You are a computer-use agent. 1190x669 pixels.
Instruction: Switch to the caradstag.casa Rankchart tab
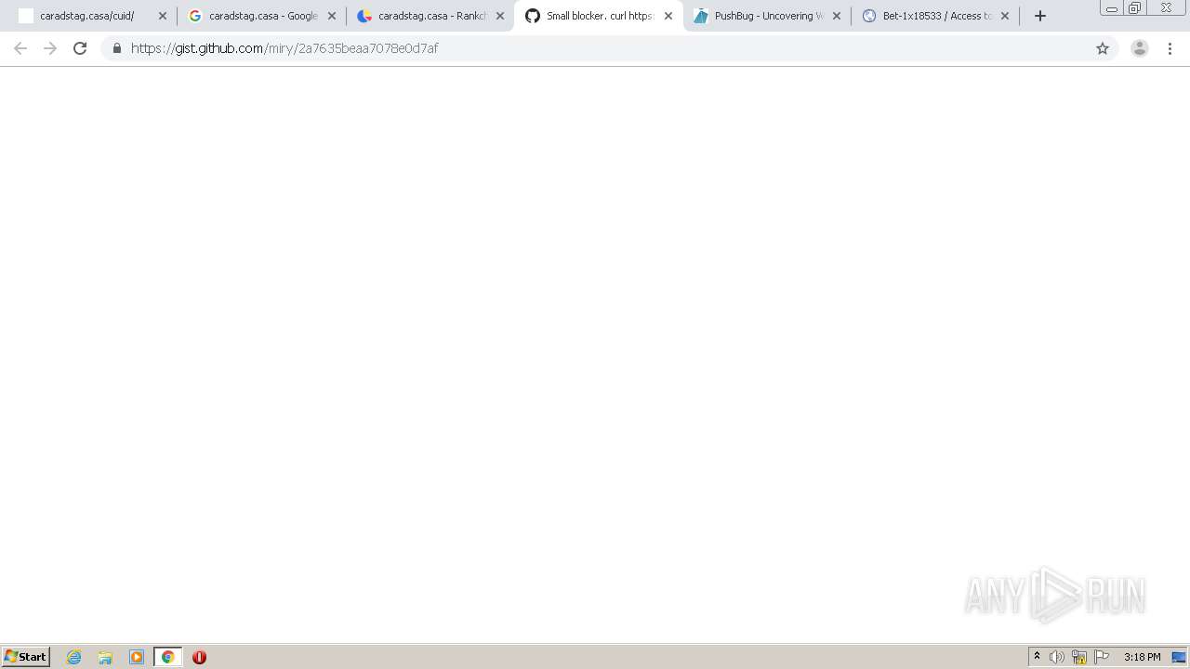click(427, 16)
